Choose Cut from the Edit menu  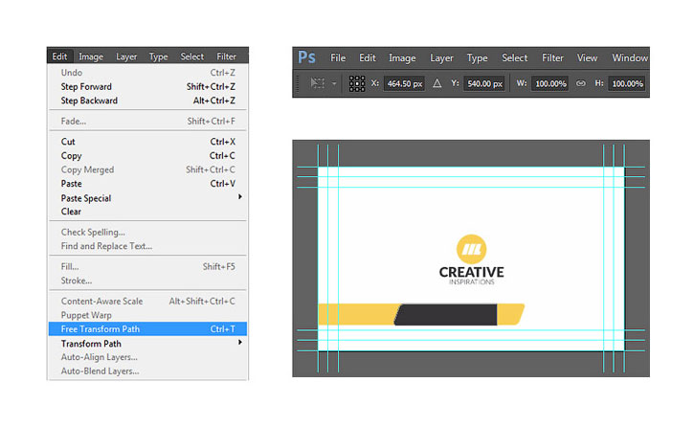[147, 142]
